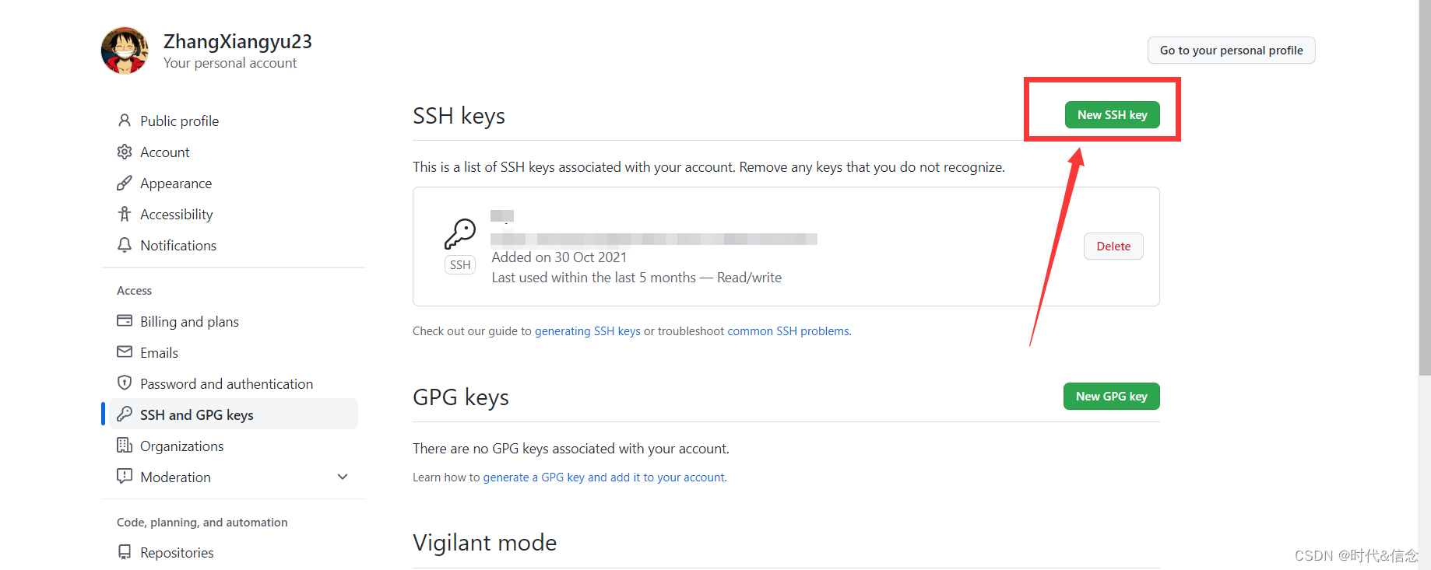Click the Organizations building icon
This screenshot has width=1431, height=570.
(x=124, y=446)
